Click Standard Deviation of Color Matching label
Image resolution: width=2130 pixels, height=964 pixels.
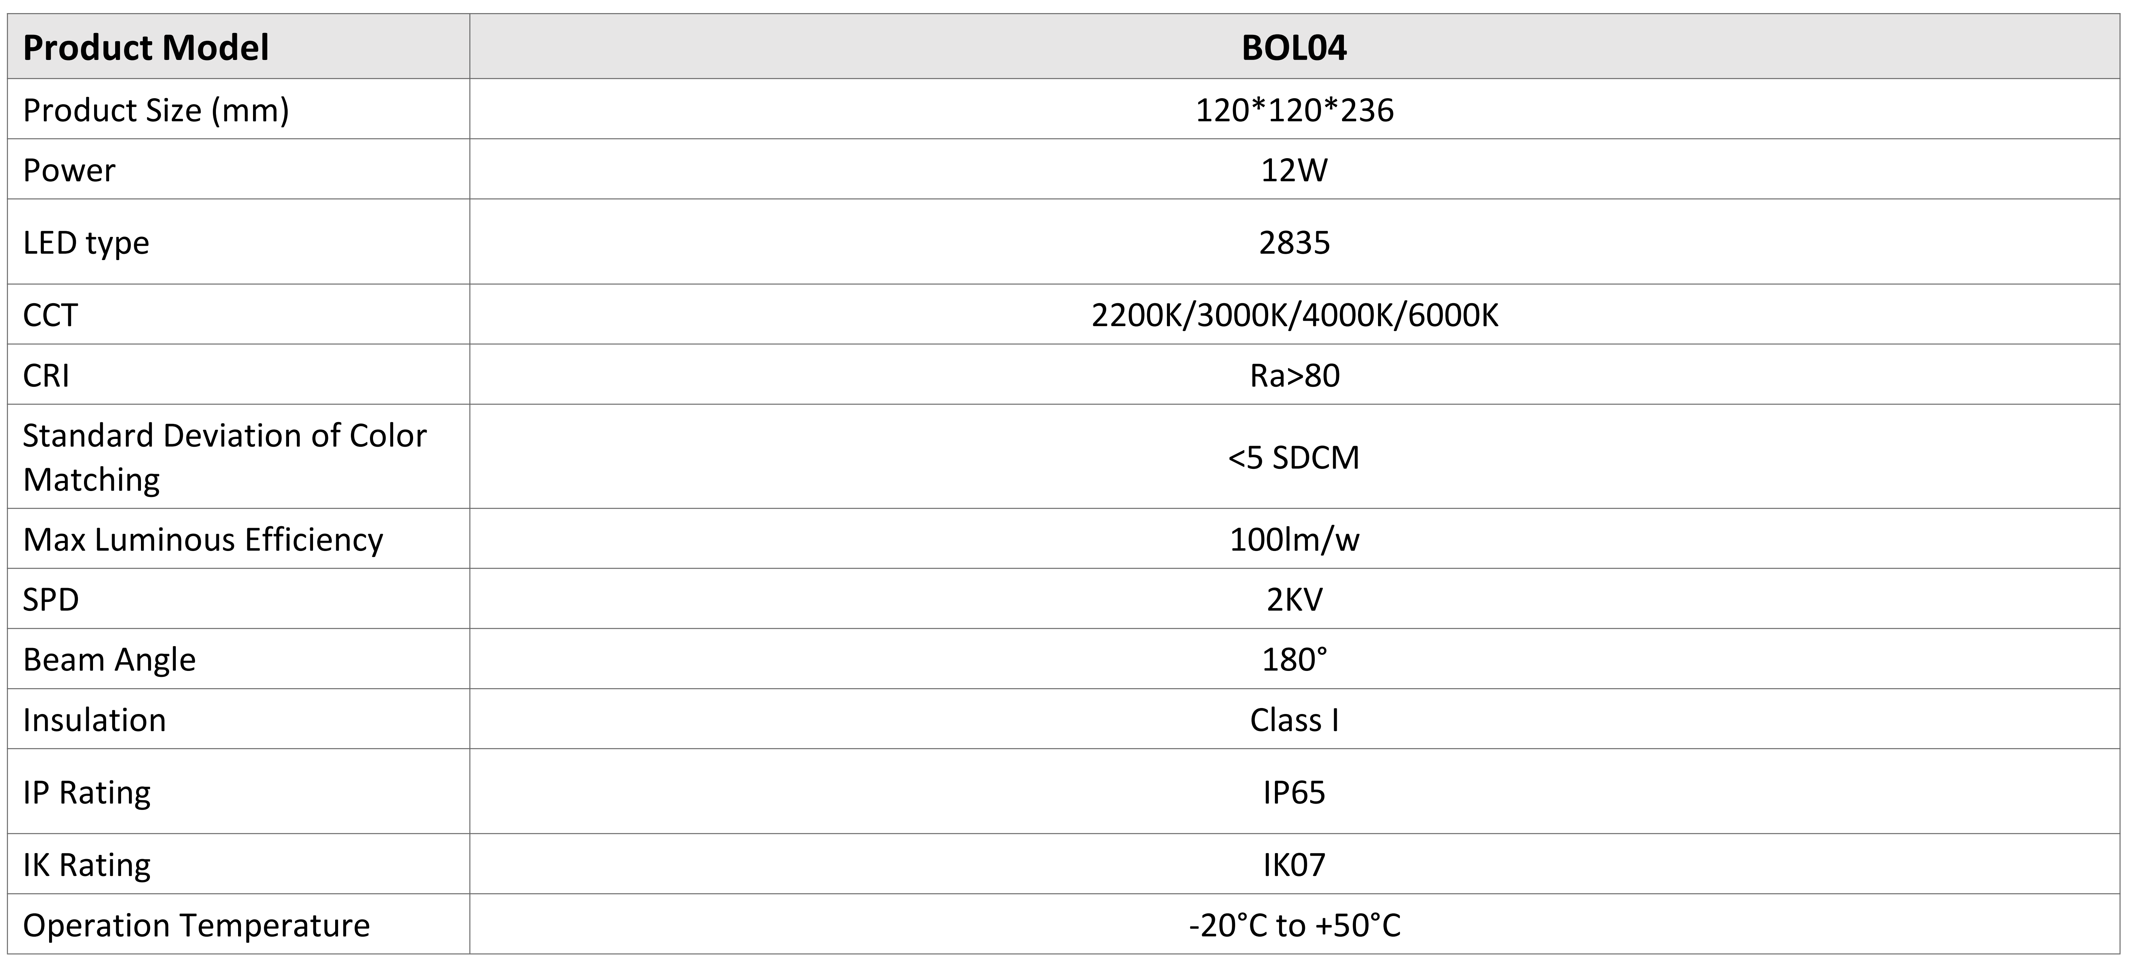(225, 457)
